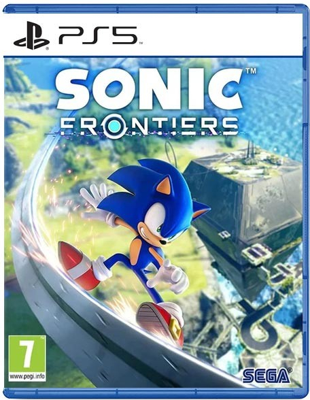Click Sonic's orange ear
The width and height of the screenshot is (310, 400).
click(x=164, y=185)
